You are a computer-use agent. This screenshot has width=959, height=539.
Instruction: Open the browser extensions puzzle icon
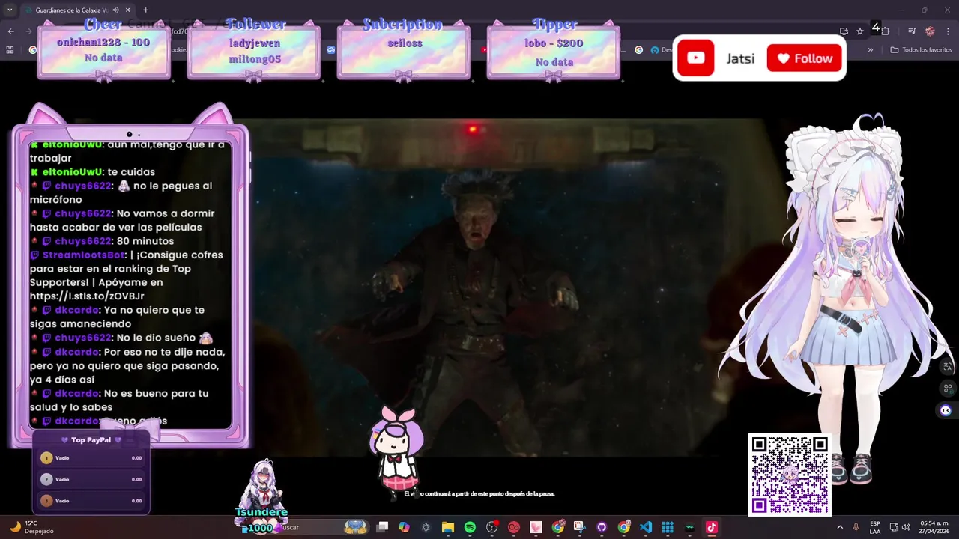coord(885,31)
